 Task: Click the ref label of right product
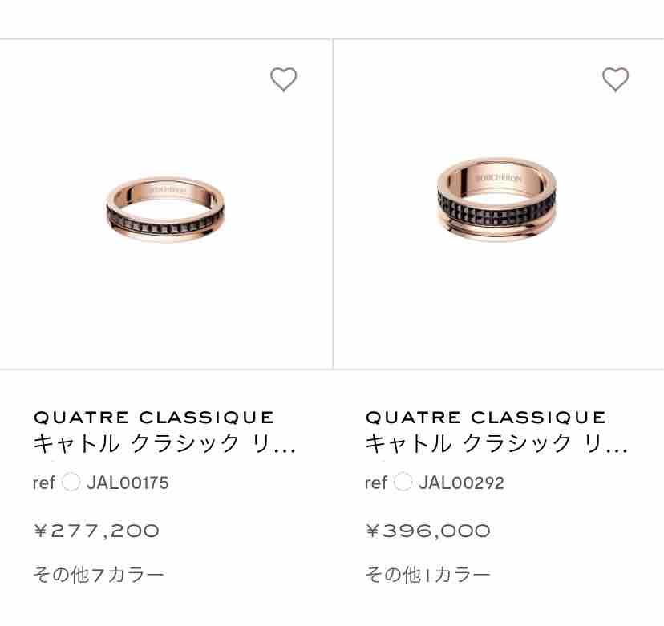tap(376, 483)
